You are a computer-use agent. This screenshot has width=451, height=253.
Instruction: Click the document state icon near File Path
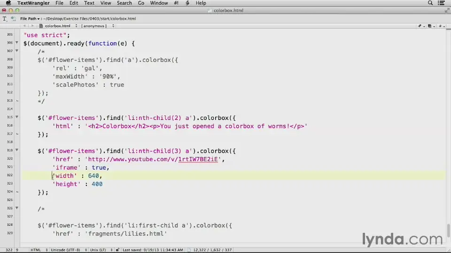(x=13, y=19)
